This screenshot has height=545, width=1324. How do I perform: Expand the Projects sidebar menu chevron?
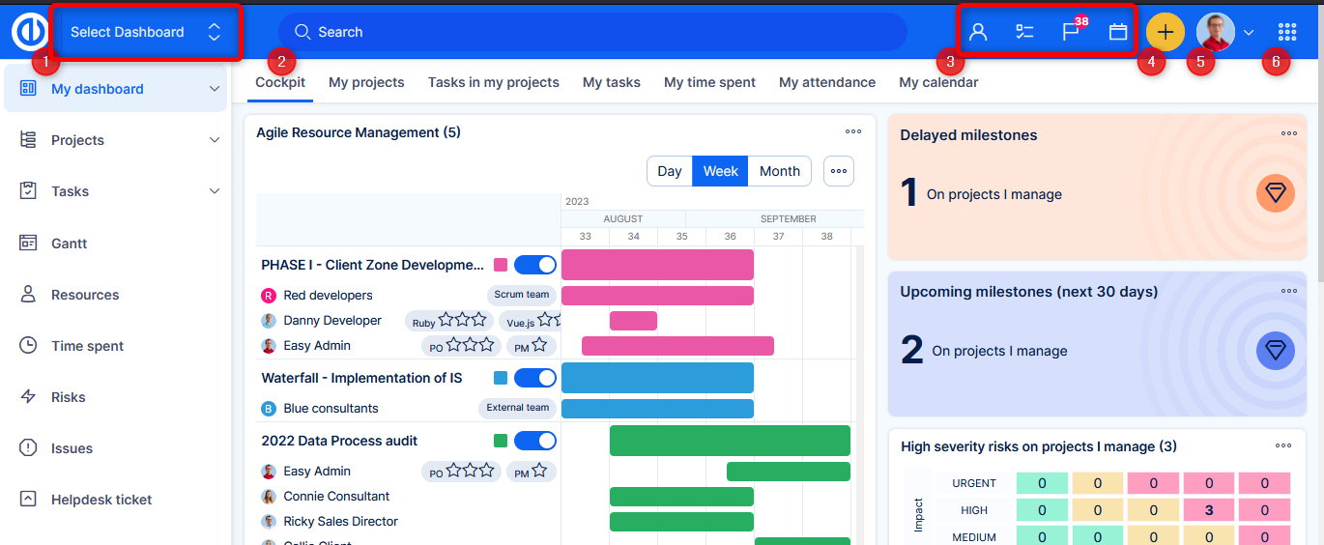pyautogui.click(x=215, y=140)
